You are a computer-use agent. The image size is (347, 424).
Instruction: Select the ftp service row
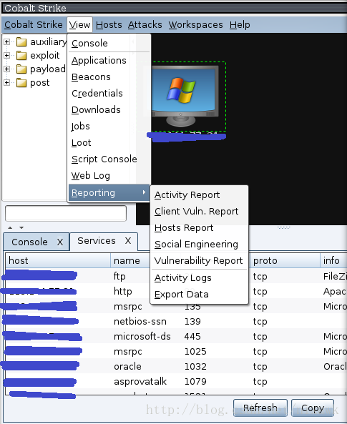tap(176, 277)
